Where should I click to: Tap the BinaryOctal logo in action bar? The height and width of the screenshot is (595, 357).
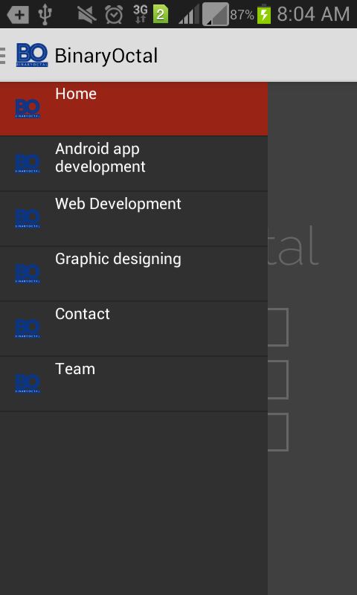click(x=32, y=55)
